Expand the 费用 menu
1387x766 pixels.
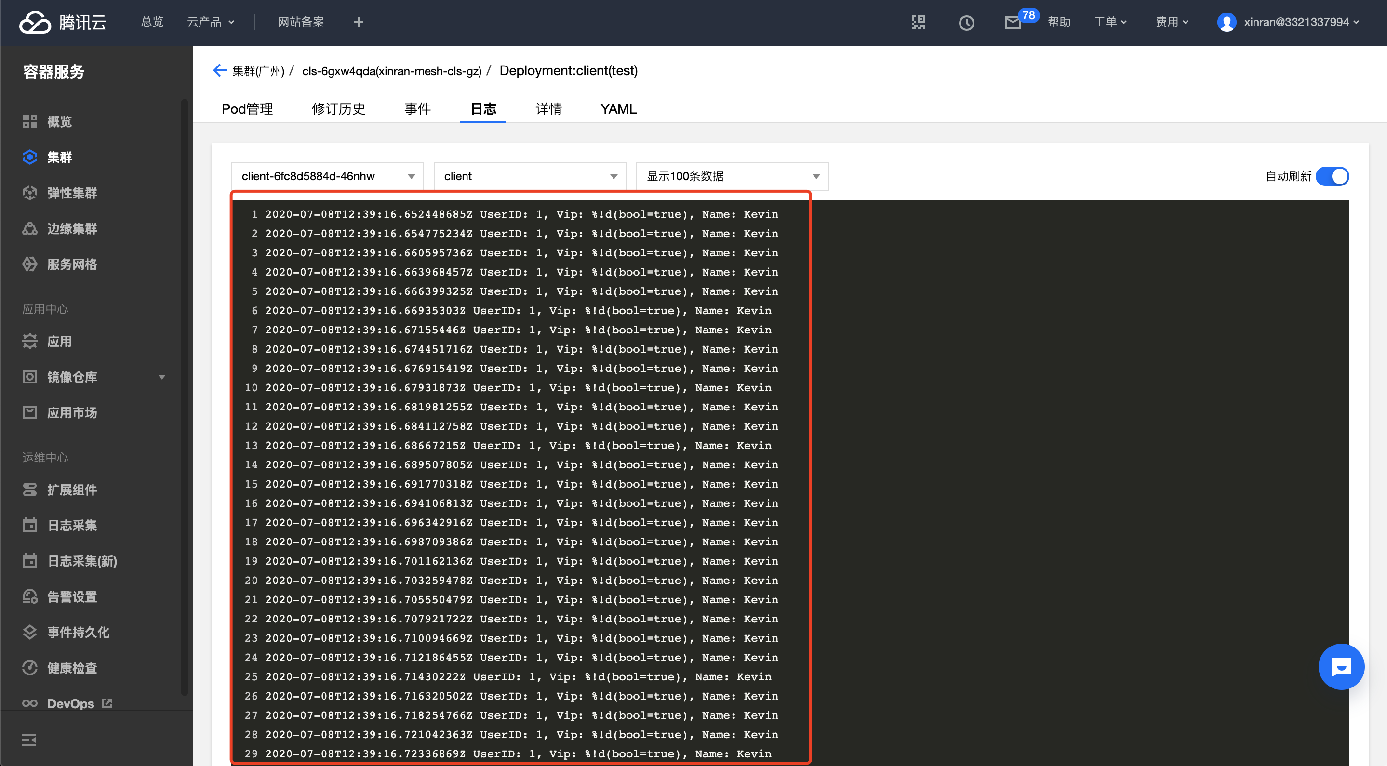[1172, 22]
